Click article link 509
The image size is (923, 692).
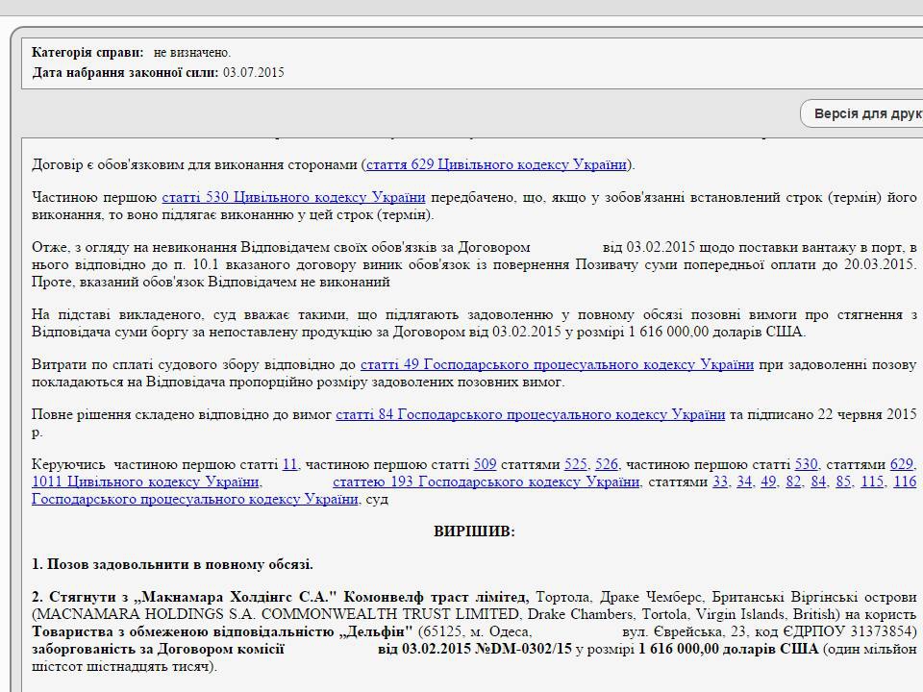point(485,465)
